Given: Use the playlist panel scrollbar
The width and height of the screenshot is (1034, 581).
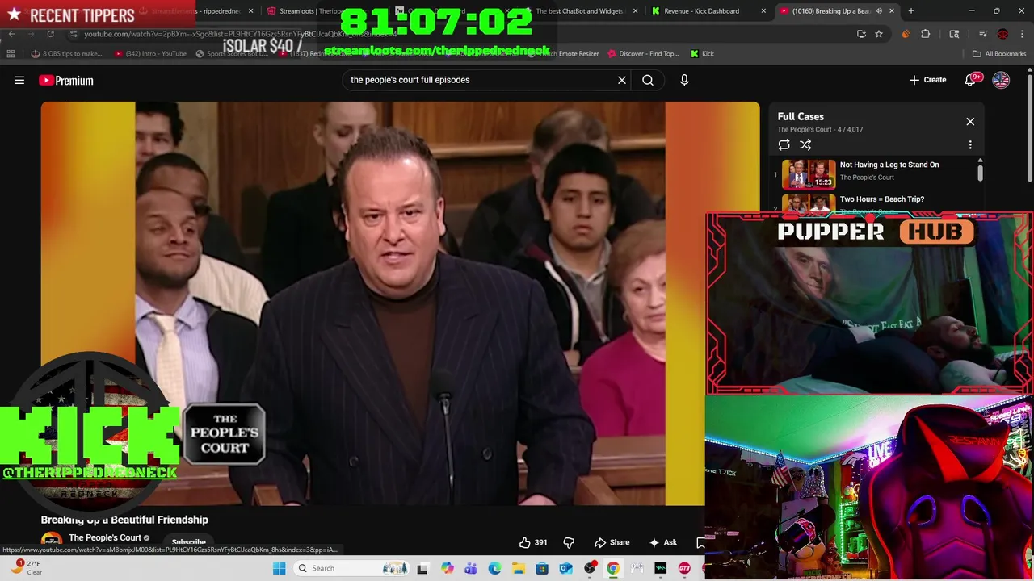Looking at the screenshot, I should 980,171.
